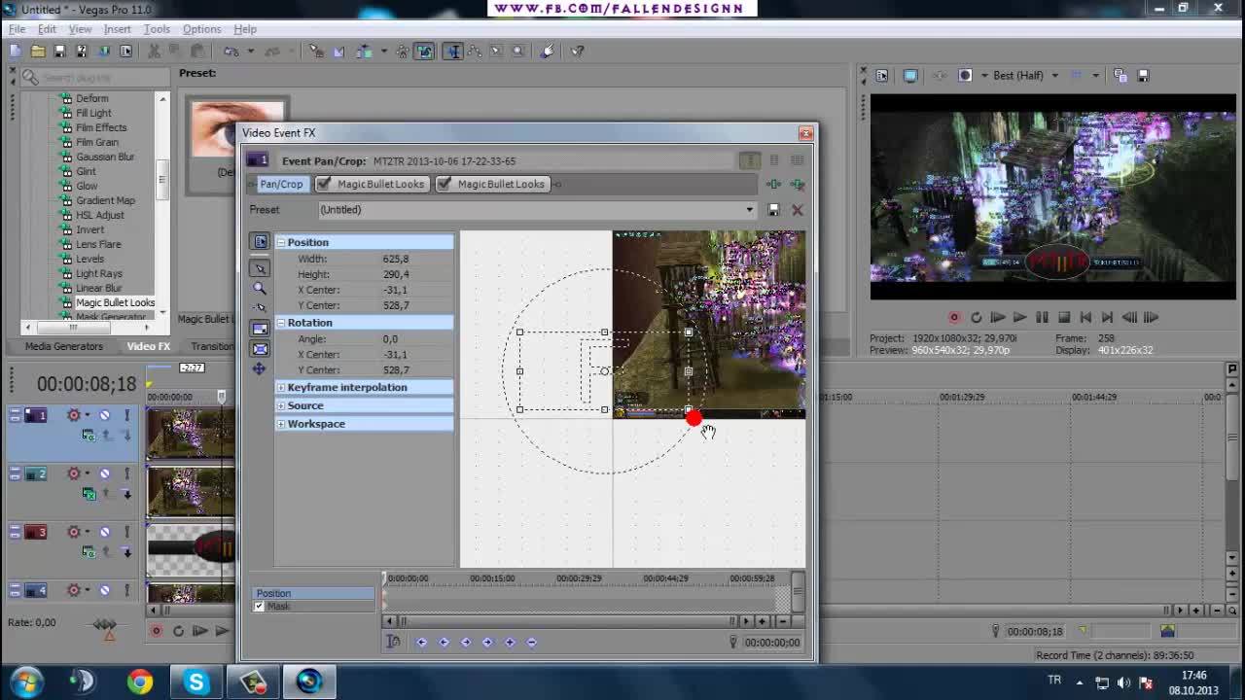Viewport: 1245px width, 700px height.
Task: Enable the Normal Edit tool in the toolbar
Action: 453,52
